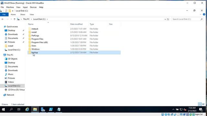207x116 pixels.
Task: Select the Program Files folder
Action: 38,39
